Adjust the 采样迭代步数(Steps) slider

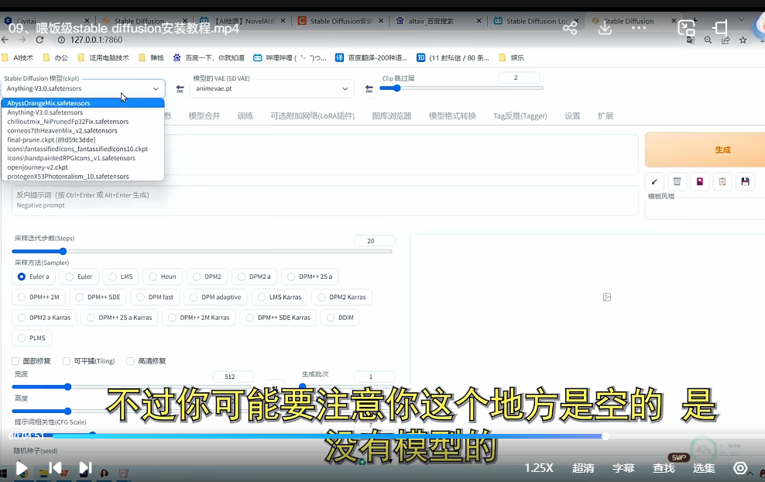(202, 252)
